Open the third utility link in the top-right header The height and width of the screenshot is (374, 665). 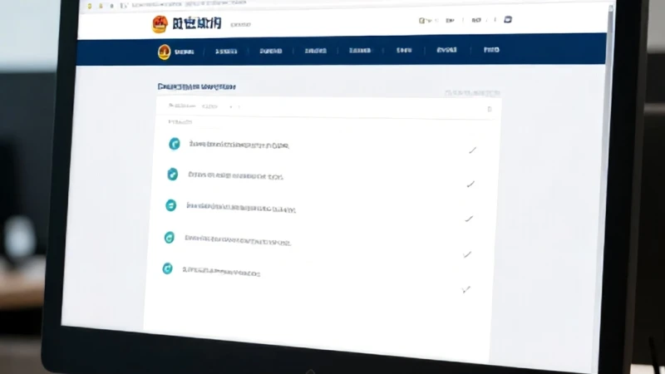pyautogui.click(x=476, y=20)
